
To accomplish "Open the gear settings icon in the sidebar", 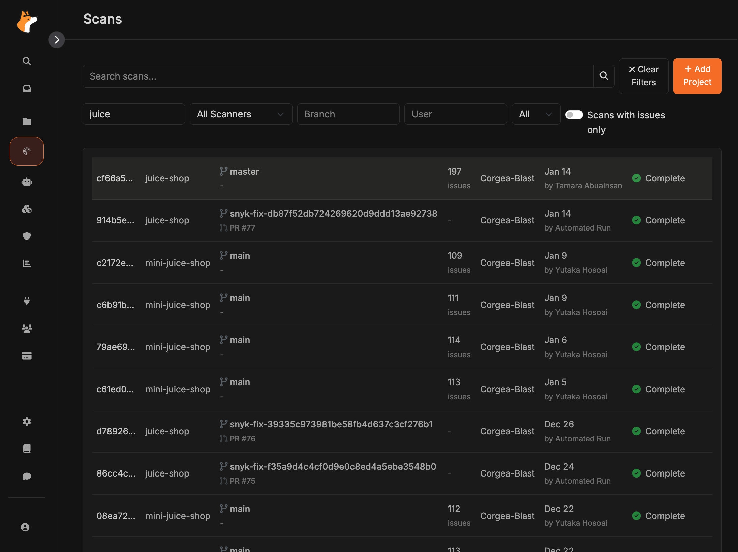I will click(x=27, y=421).
